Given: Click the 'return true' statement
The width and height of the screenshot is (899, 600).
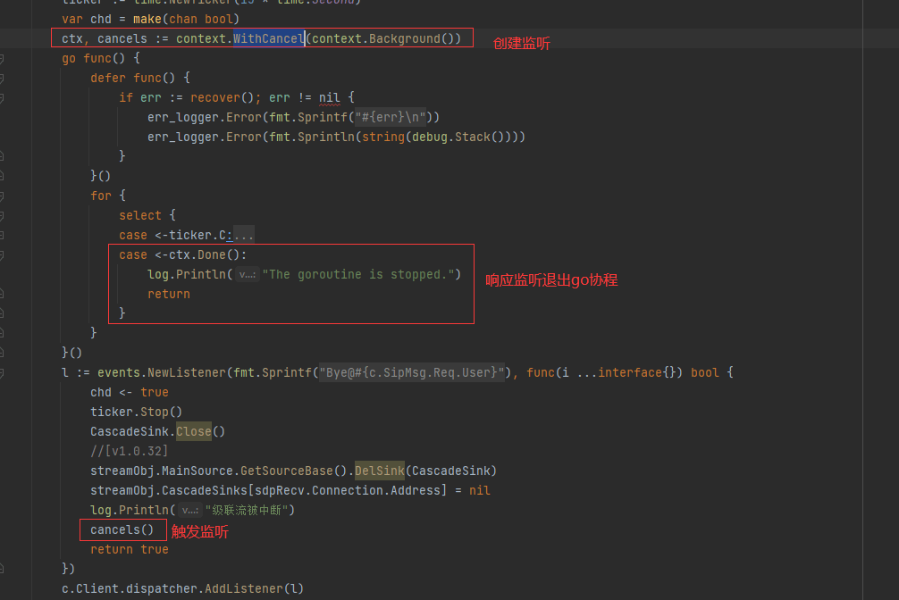Looking at the screenshot, I should [130, 550].
